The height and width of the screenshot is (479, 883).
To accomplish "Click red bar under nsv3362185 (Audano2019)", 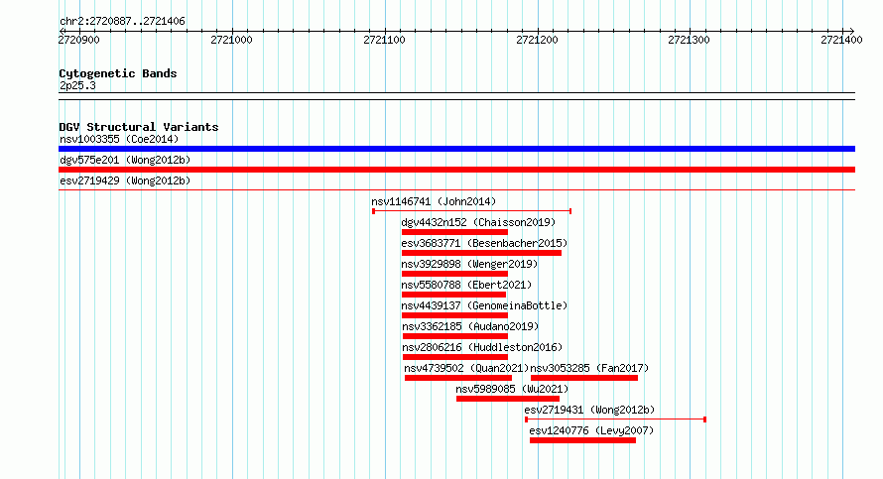I will pyautogui.click(x=455, y=336).
